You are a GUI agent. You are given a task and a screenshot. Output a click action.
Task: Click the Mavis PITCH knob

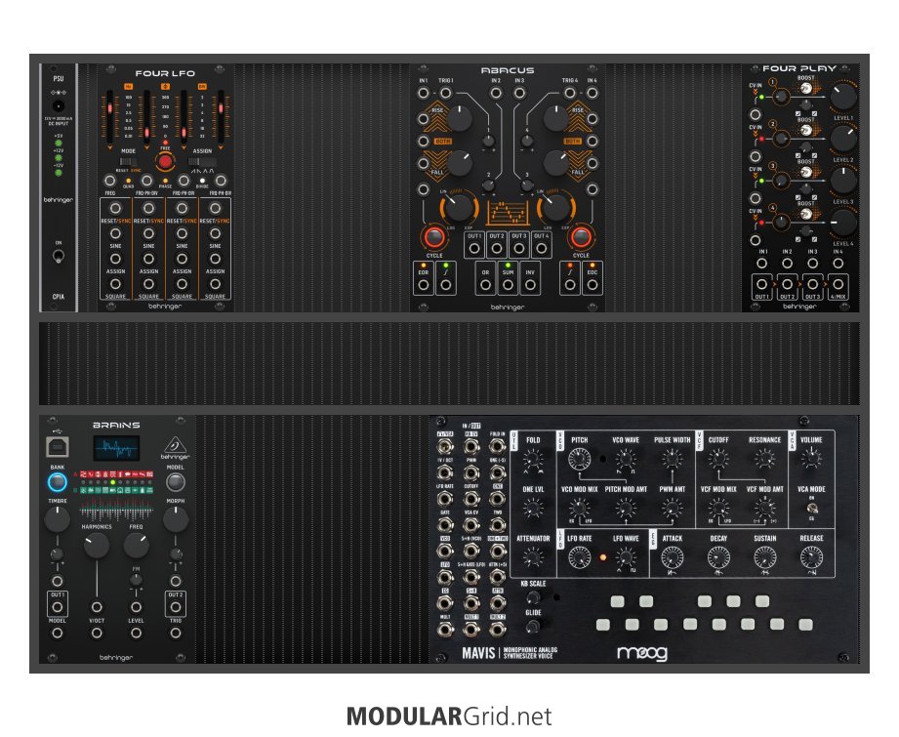pos(579,459)
